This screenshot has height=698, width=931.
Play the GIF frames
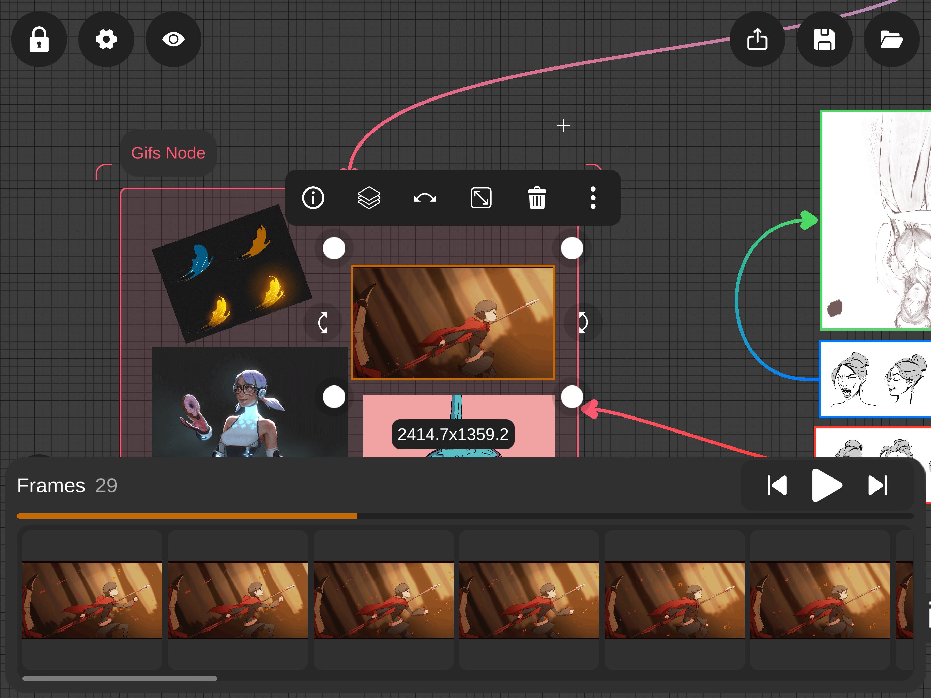point(826,485)
